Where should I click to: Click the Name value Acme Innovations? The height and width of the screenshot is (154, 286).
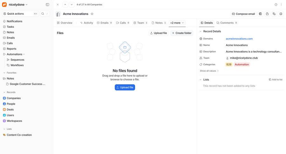coord(236,45)
